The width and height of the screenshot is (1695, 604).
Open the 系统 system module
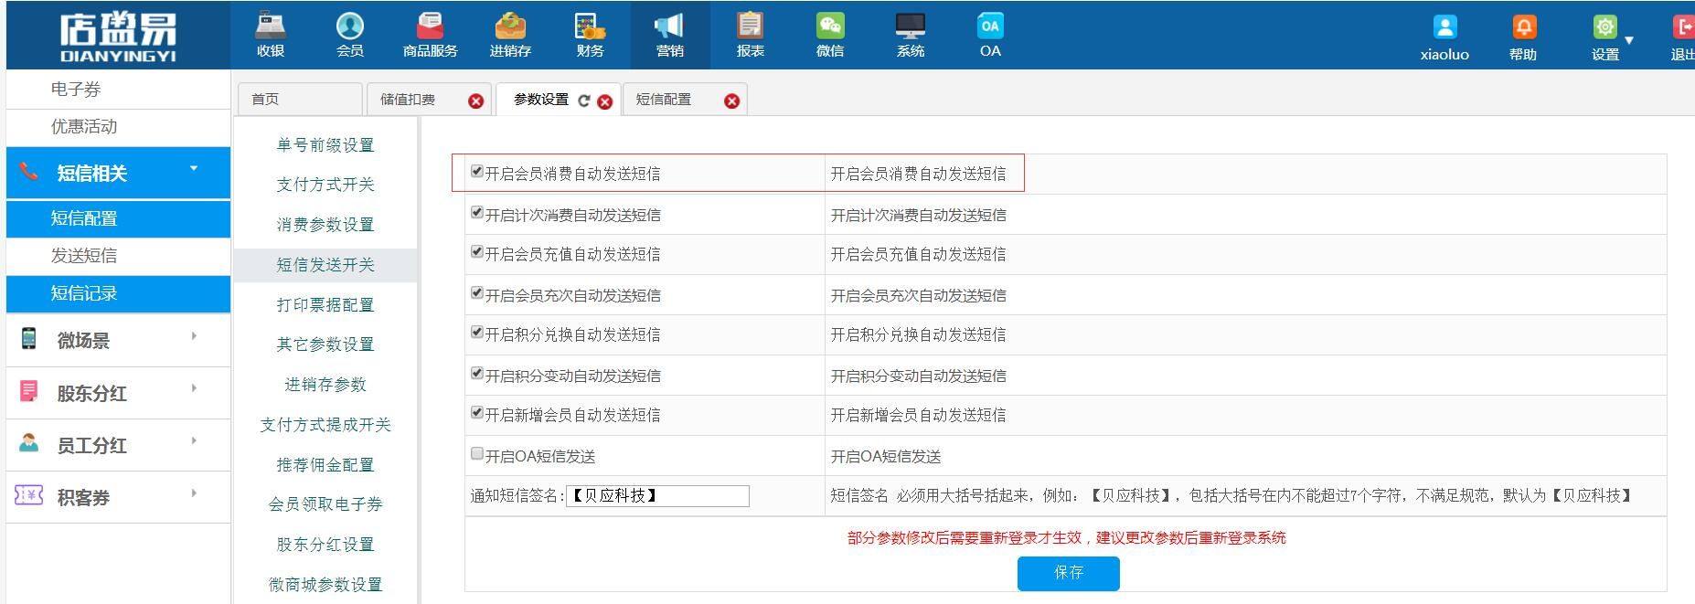911,35
